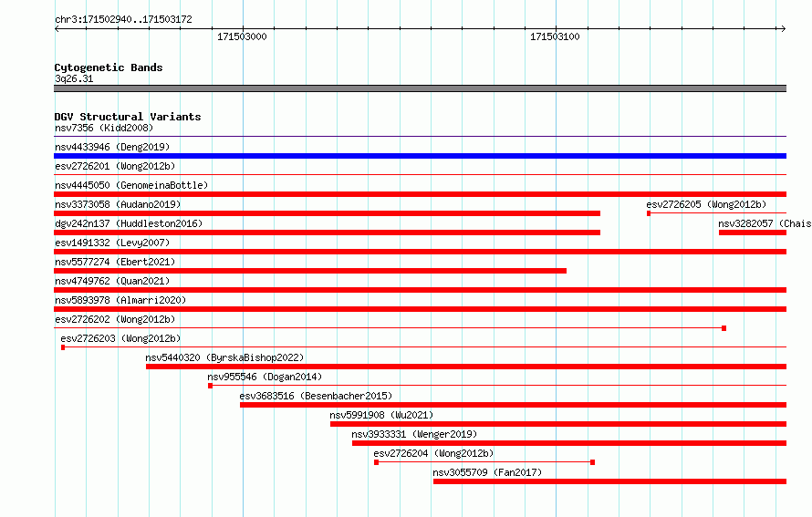
Task: Open the esv2726205 (Wong2012b) label
Action: click(706, 204)
